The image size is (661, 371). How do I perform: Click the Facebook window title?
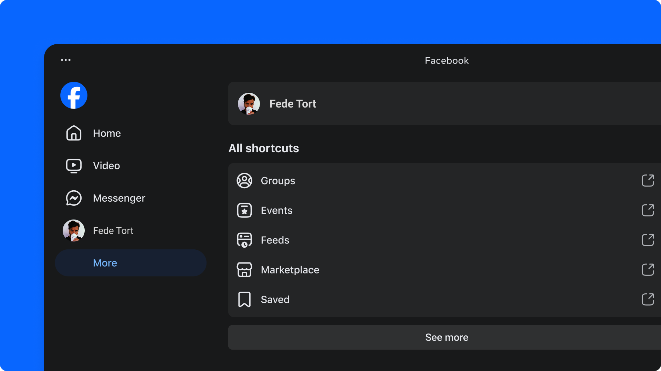(447, 60)
